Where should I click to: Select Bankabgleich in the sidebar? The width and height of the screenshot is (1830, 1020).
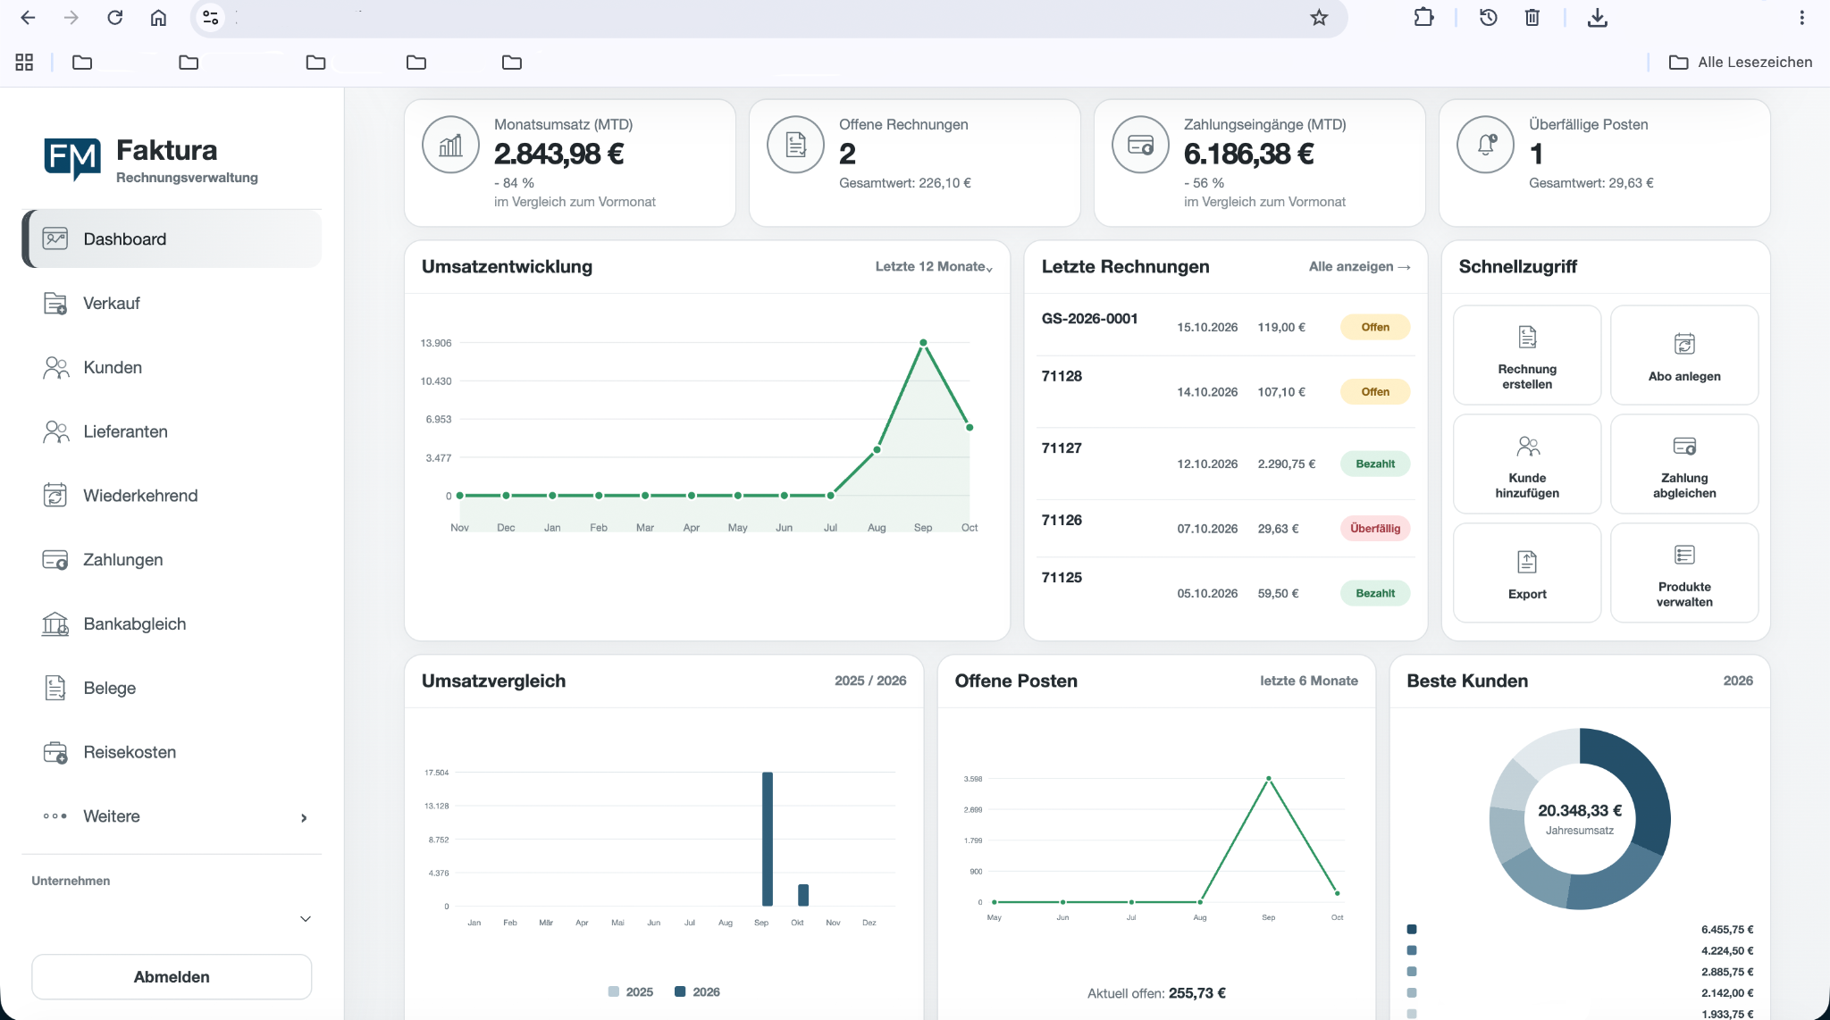(x=172, y=623)
